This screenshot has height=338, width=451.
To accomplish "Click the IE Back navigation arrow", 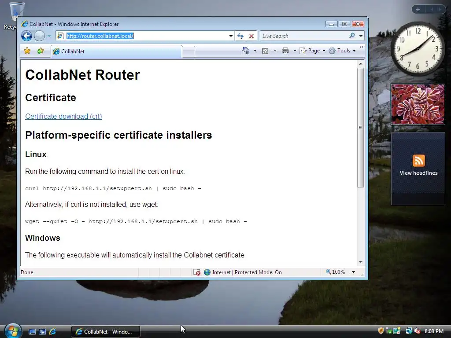I will coord(26,36).
